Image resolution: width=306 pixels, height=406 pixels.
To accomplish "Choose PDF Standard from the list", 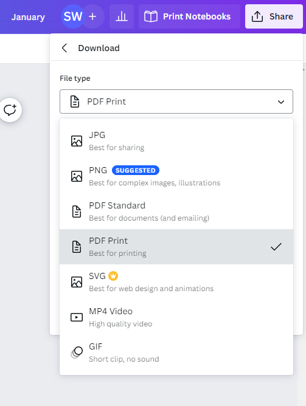I will click(176, 212).
